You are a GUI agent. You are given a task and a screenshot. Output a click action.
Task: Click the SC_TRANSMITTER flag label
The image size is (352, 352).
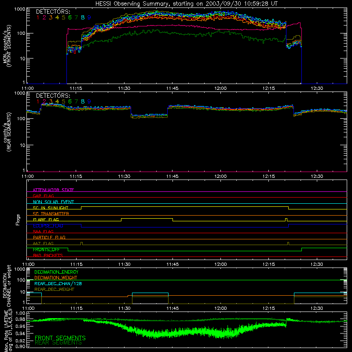pyautogui.click(x=51, y=213)
